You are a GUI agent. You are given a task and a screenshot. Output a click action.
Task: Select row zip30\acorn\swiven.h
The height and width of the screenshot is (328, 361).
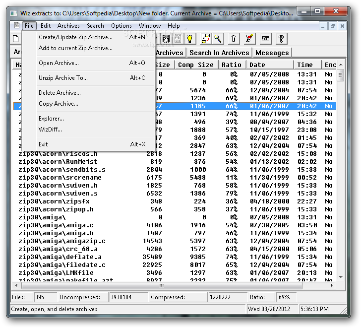tap(174, 186)
